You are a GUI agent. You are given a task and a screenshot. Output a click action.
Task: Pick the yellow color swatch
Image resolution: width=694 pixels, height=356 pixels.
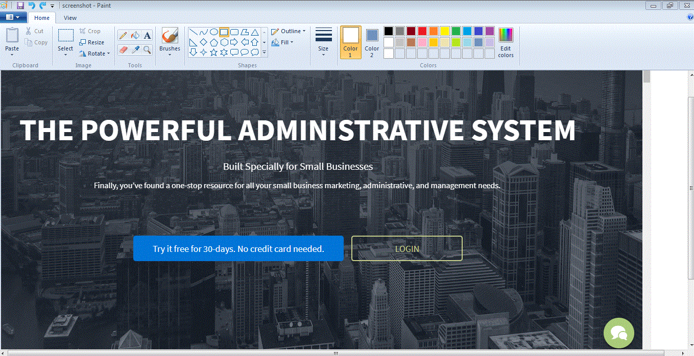point(445,31)
